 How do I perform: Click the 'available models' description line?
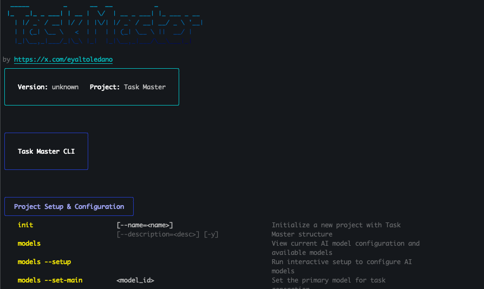[x=302, y=253]
